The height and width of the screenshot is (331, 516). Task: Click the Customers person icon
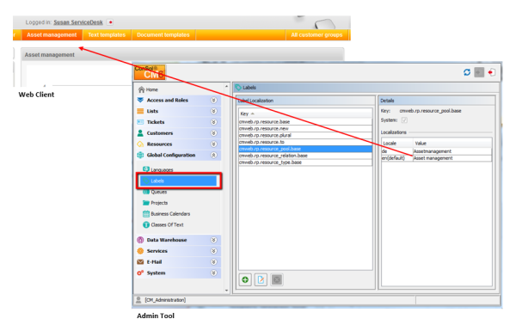pyautogui.click(x=140, y=133)
